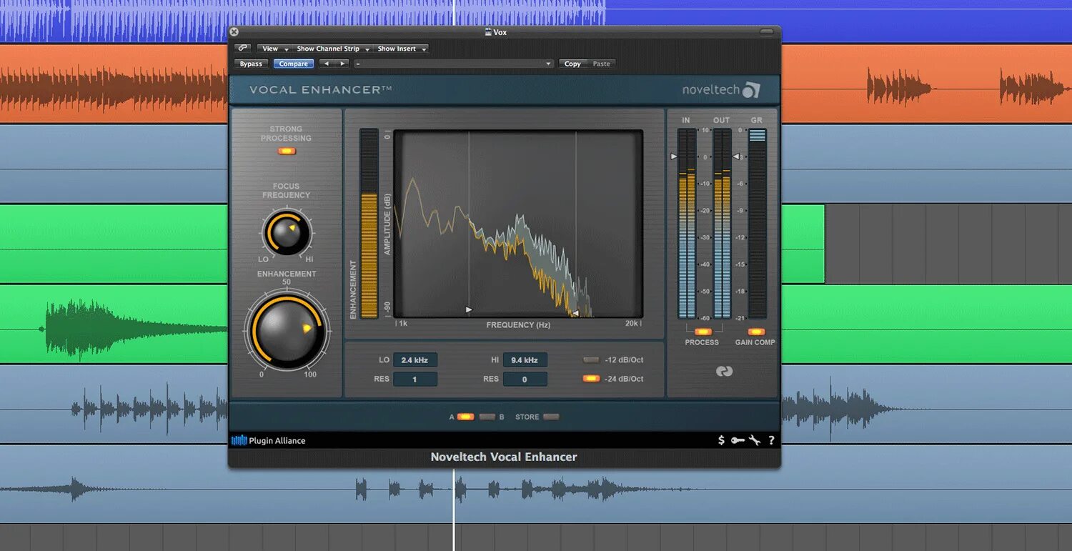Select the -24 dB/Oct slope
Screen dimensions: 1072x551
click(591, 379)
